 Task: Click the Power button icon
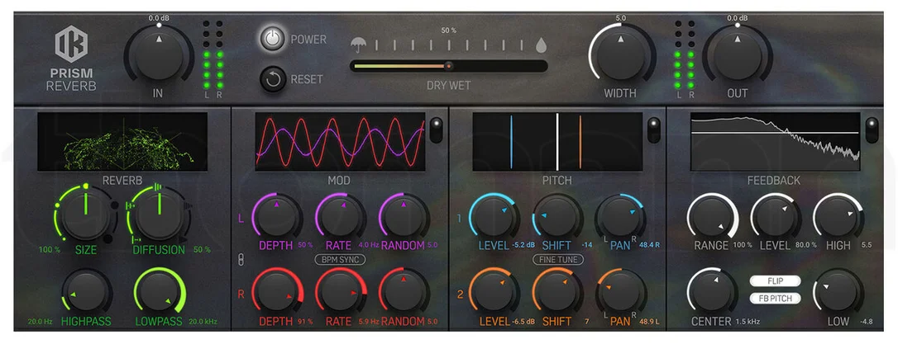coord(273,39)
